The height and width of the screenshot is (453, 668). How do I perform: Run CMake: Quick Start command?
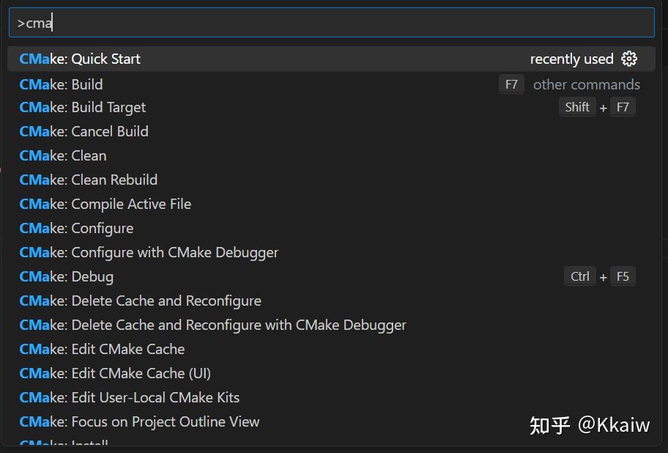(x=81, y=59)
